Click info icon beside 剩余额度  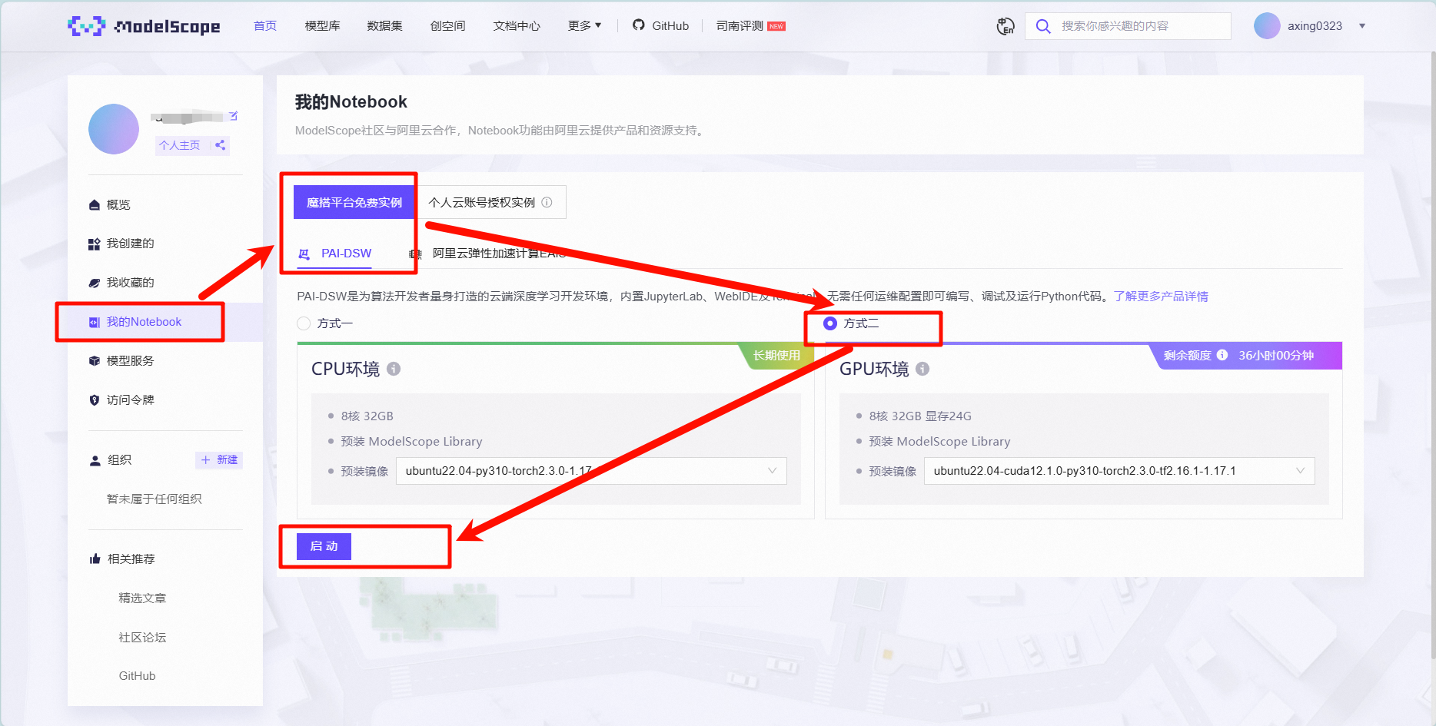pyautogui.click(x=1222, y=355)
